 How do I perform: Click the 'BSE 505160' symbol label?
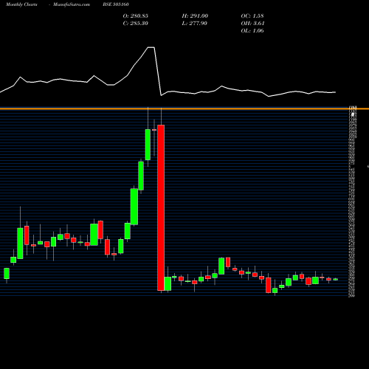(116, 4)
